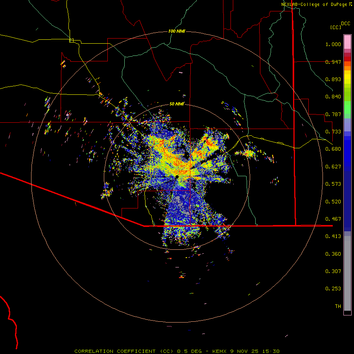Click the black radar site dot at the rings' center
The image size is (354, 354).
177,177
